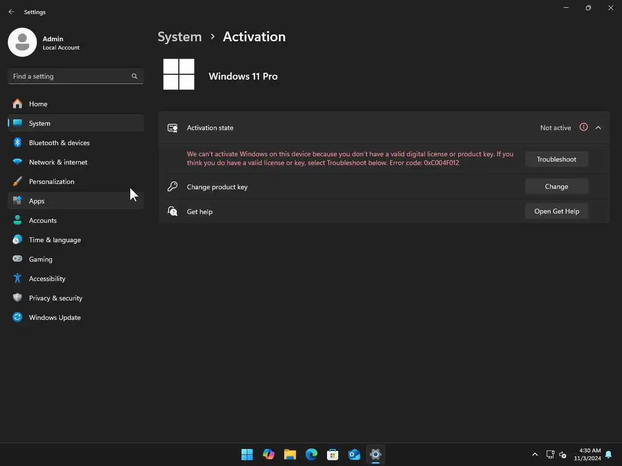Click the Not active status text

pos(555,128)
